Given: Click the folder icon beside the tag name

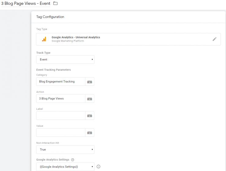Looking at the screenshot, I should pos(55,3).
